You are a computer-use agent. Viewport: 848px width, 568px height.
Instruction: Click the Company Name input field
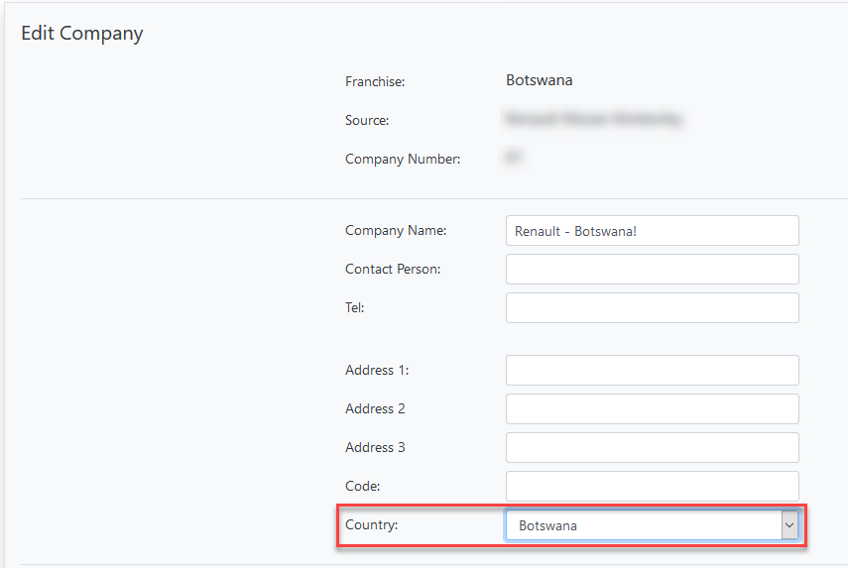point(653,231)
